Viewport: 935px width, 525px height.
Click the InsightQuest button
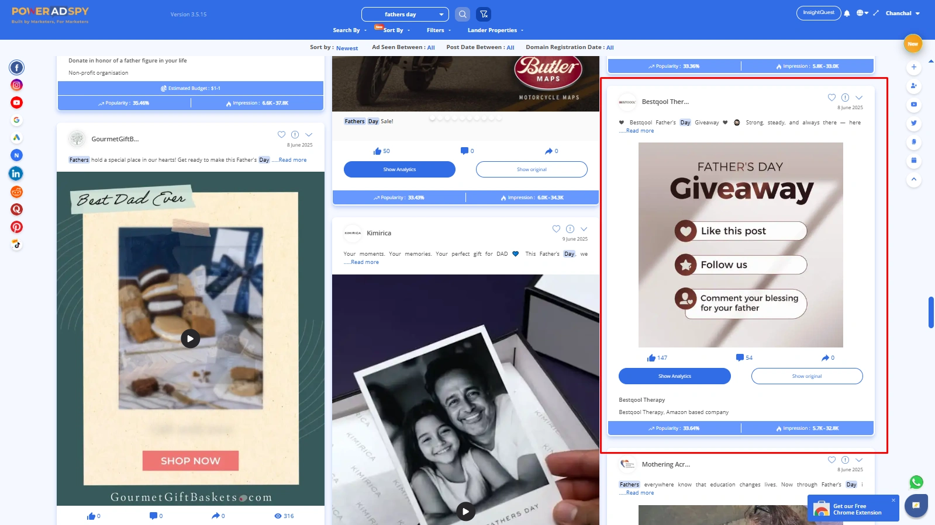point(819,13)
